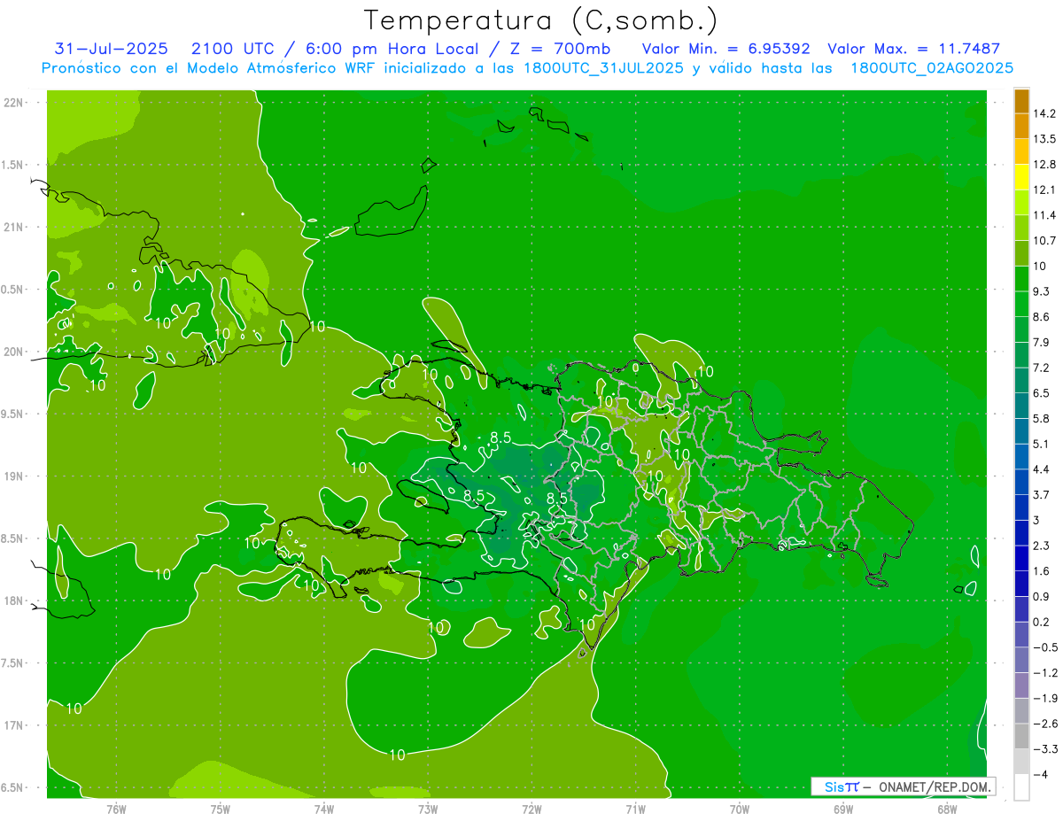Viewport: 1063px width, 821px height.
Task: Click the 'Temperatura (C,somb.)' chart title
Action: pyautogui.click(x=539, y=20)
